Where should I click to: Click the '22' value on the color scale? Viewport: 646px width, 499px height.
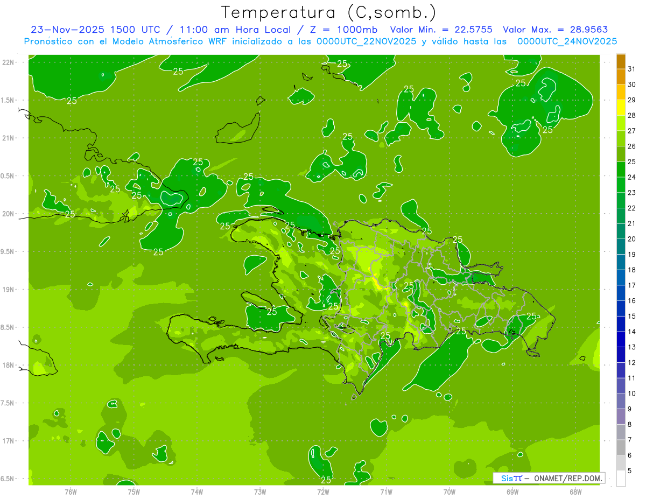[x=632, y=208]
